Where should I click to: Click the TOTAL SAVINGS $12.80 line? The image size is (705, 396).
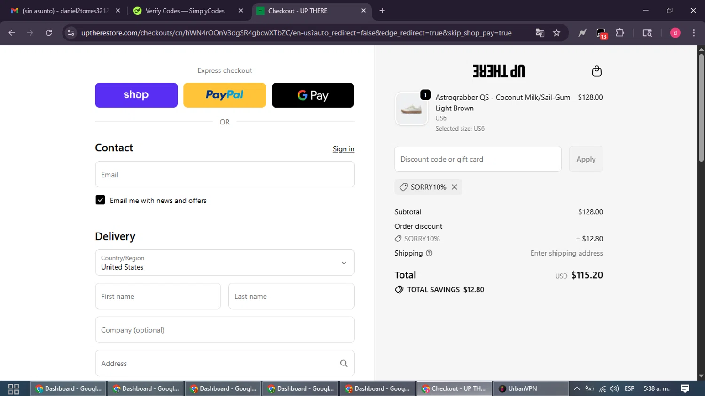[439, 290]
